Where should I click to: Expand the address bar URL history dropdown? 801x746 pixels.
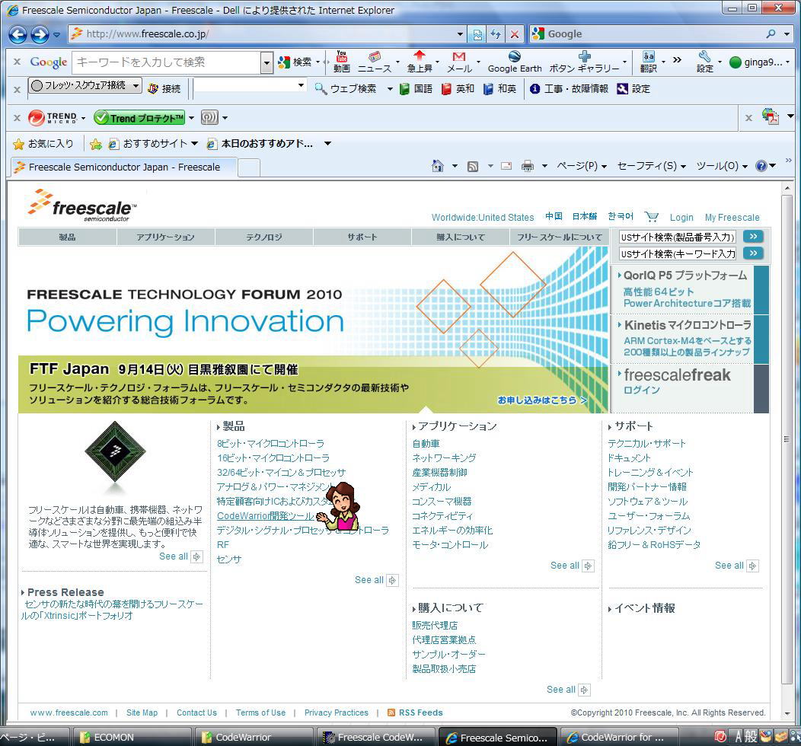tap(460, 34)
